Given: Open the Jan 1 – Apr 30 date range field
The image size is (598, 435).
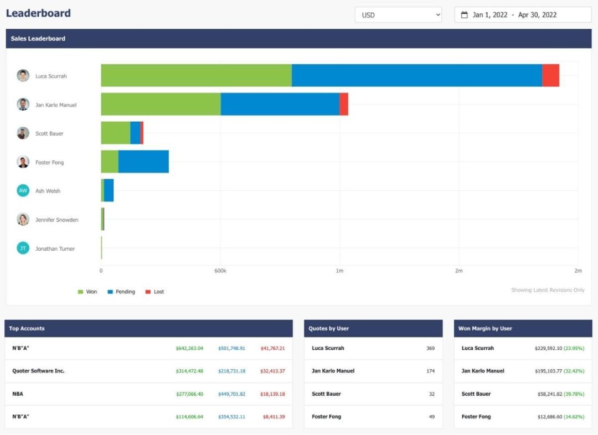Looking at the screenshot, I should 523,15.
